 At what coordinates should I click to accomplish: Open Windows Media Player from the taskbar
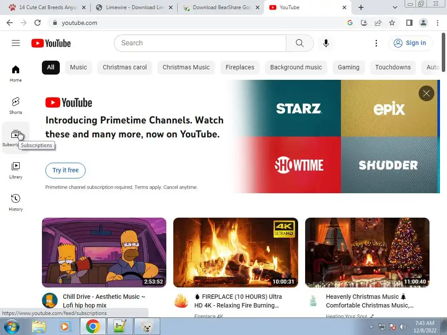pyautogui.click(x=65, y=327)
